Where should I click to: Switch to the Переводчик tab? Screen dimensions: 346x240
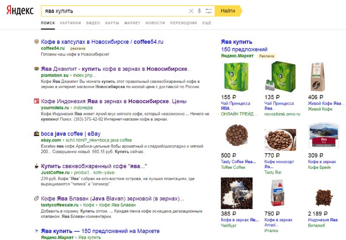tap(183, 23)
